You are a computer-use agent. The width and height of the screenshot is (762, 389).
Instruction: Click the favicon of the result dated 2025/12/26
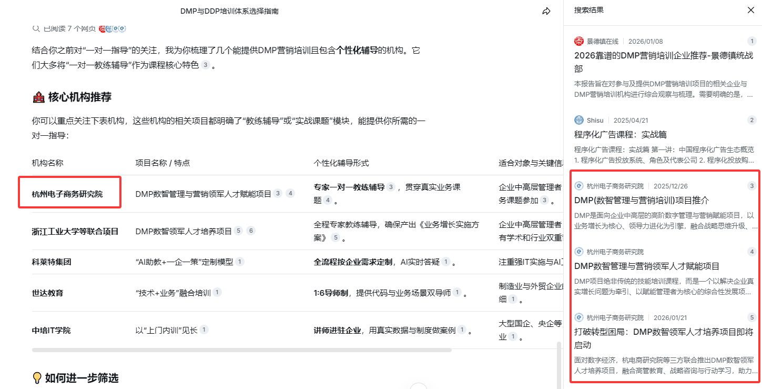pyautogui.click(x=579, y=186)
